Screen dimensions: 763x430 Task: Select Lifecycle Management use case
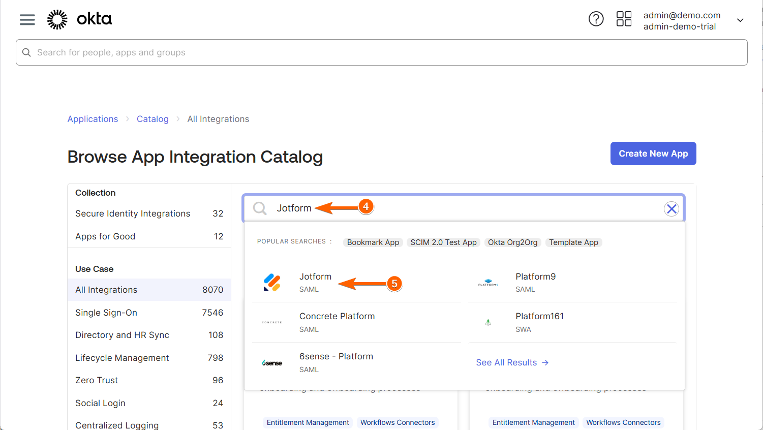point(122,358)
